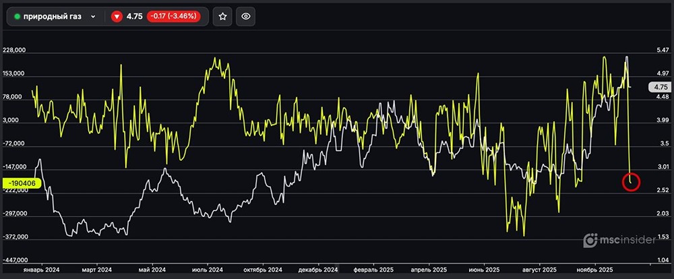Toggle visibility with the eye icon

[x=245, y=16]
